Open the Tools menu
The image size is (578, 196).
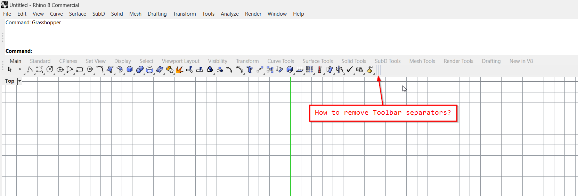tap(208, 14)
